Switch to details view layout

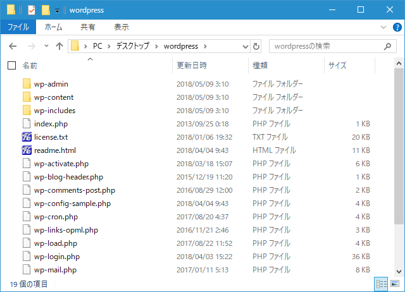[x=381, y=284]
